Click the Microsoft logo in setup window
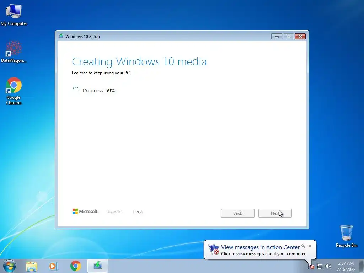364x273 pixels. (85, 211)
